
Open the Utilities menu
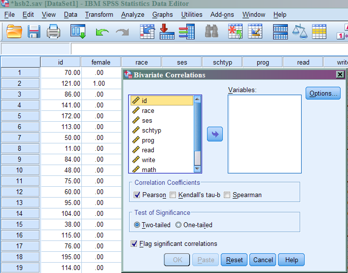click(192, 15)
